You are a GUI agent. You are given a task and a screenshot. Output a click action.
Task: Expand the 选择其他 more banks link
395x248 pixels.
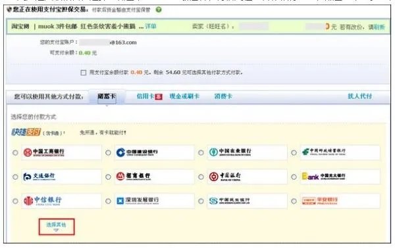pyautogui.click(x=57, y=226)
